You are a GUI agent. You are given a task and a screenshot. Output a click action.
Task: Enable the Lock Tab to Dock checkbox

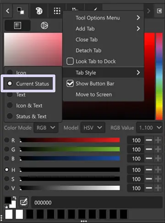click(x=70, y=61)
